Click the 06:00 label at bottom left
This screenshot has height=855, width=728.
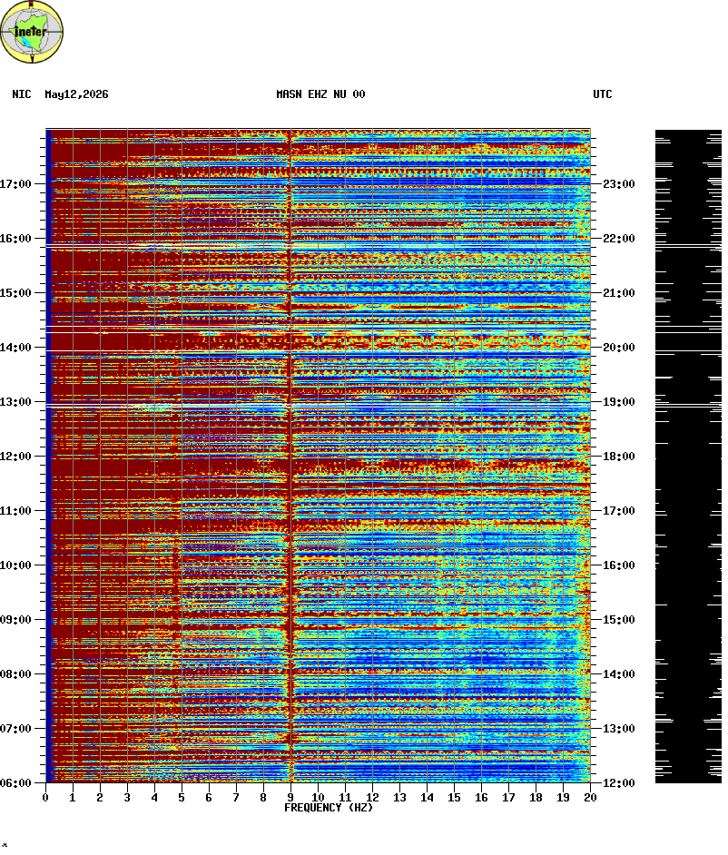point(15,783)
